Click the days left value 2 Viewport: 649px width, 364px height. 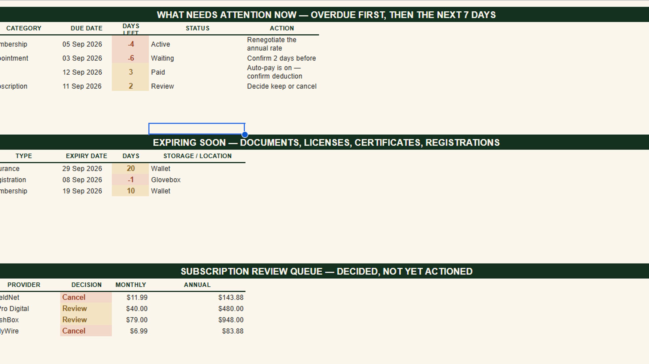(131, 86)
